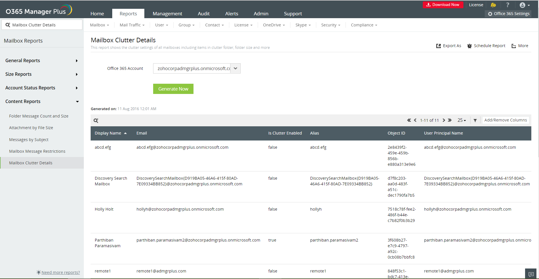Click the Display Name sort arrow
539x279 pixels.
(x=125, y=133)
